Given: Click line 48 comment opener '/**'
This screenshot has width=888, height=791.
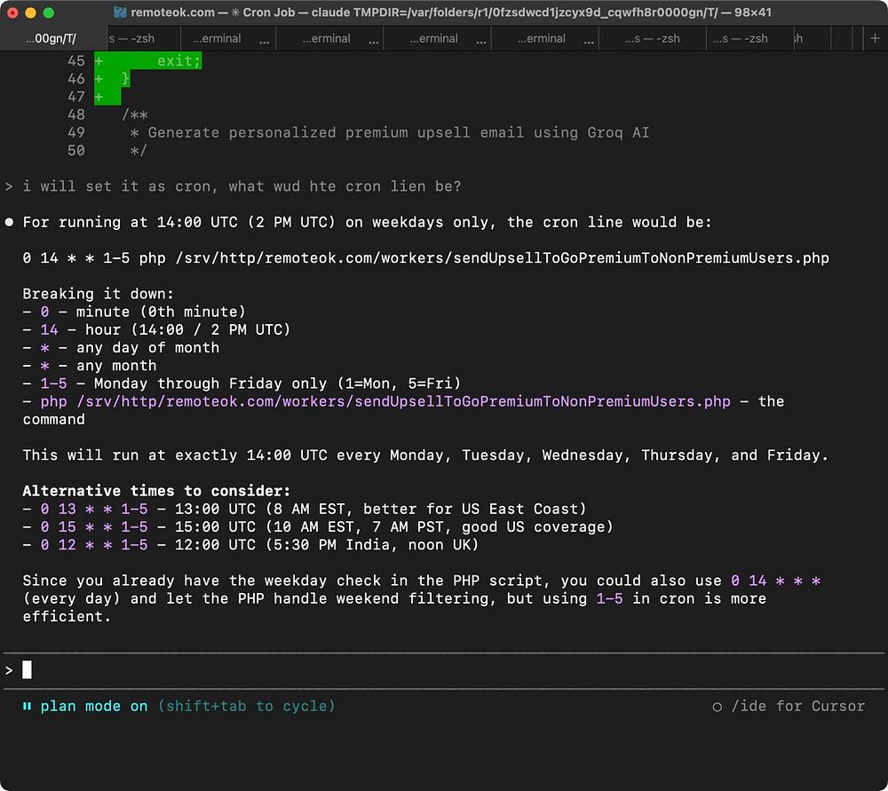Looking at the screenshot, I should click(135, 115).
